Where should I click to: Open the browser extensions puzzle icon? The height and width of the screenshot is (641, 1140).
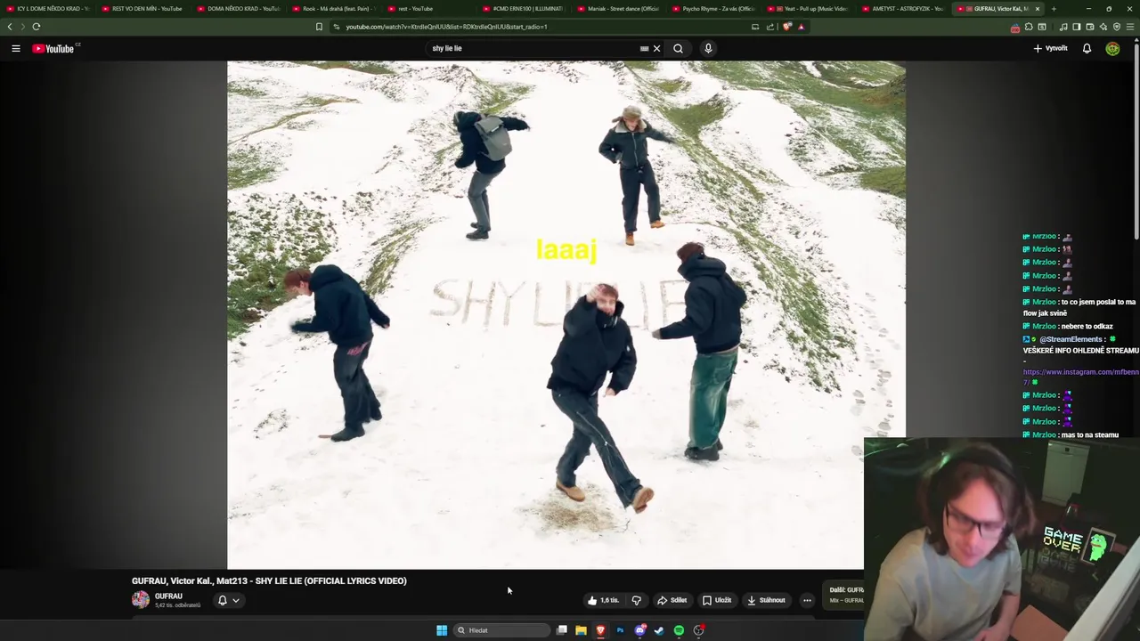point(1029,27)
